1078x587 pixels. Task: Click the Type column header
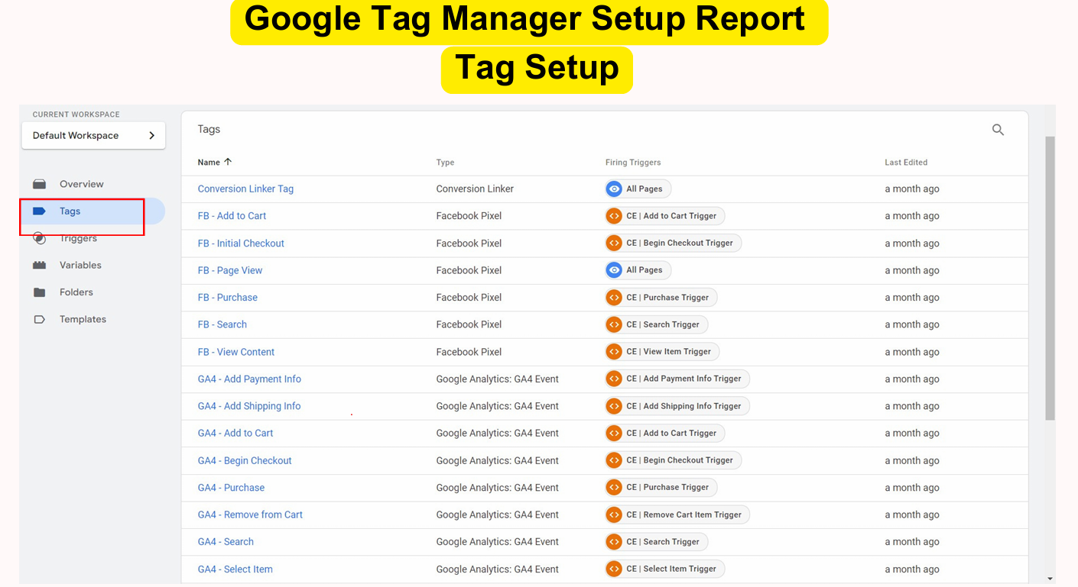click(x=445, y=163)
